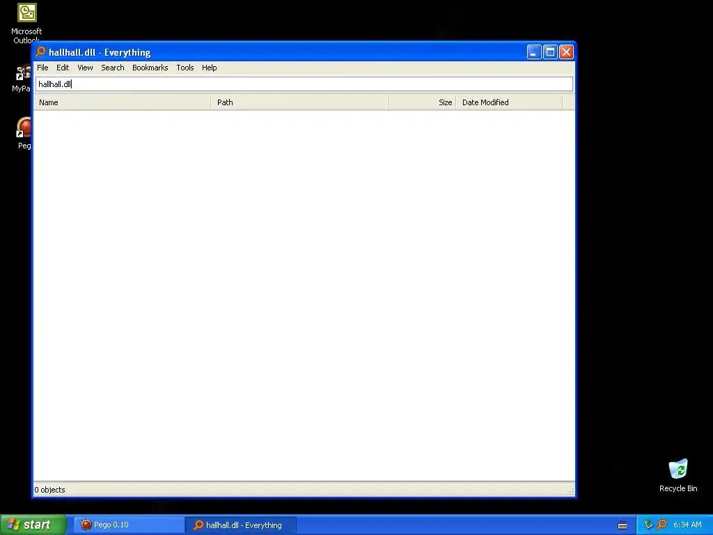Sort results by Date Modified column header
The height and width of the screenshot is (535, 713).
[x=509, y=102]
